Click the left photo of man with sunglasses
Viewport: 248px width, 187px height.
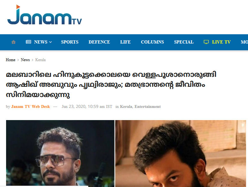[x=60, y=153]
